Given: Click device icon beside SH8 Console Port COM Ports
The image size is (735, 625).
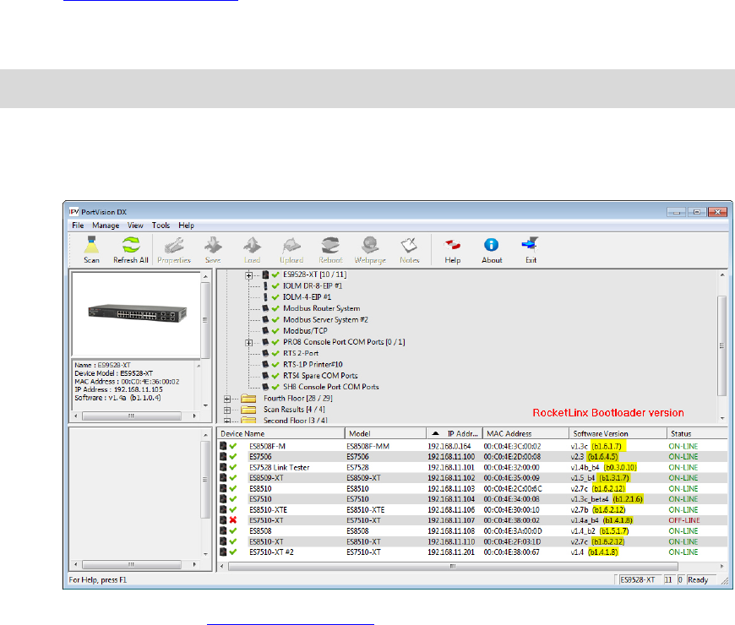Looking at the screenshot, I should 265,387.
